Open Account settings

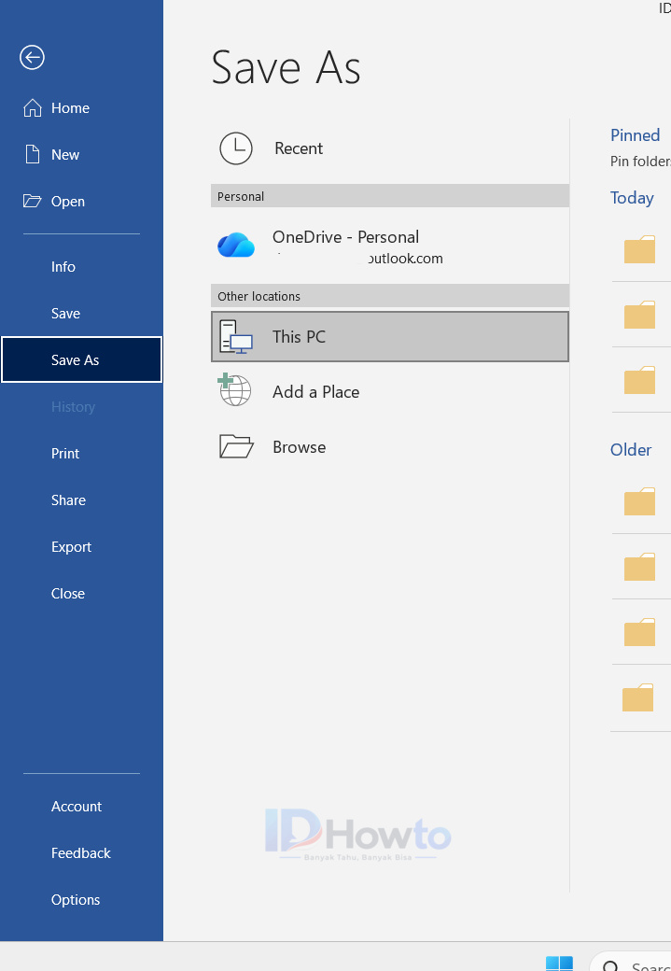coord(77,807)
